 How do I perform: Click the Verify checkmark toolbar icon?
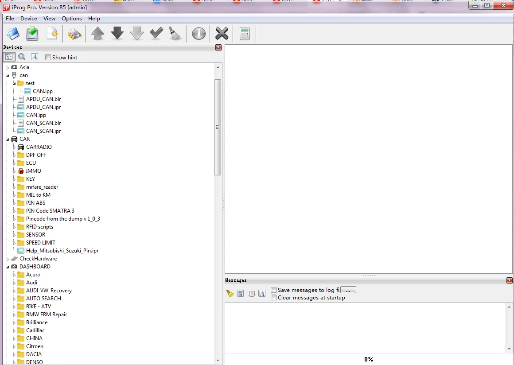point(156,33)
